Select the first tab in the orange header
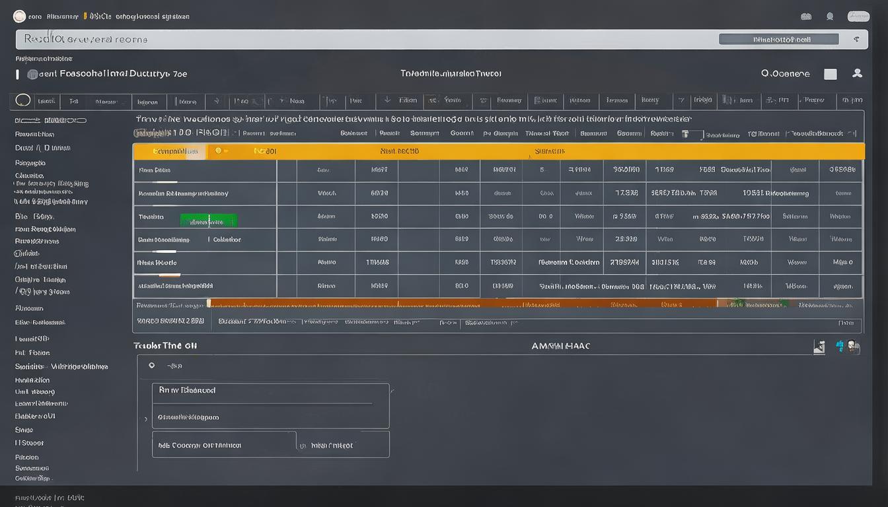This screenshot has width=888, height=507. coord(170,151)
